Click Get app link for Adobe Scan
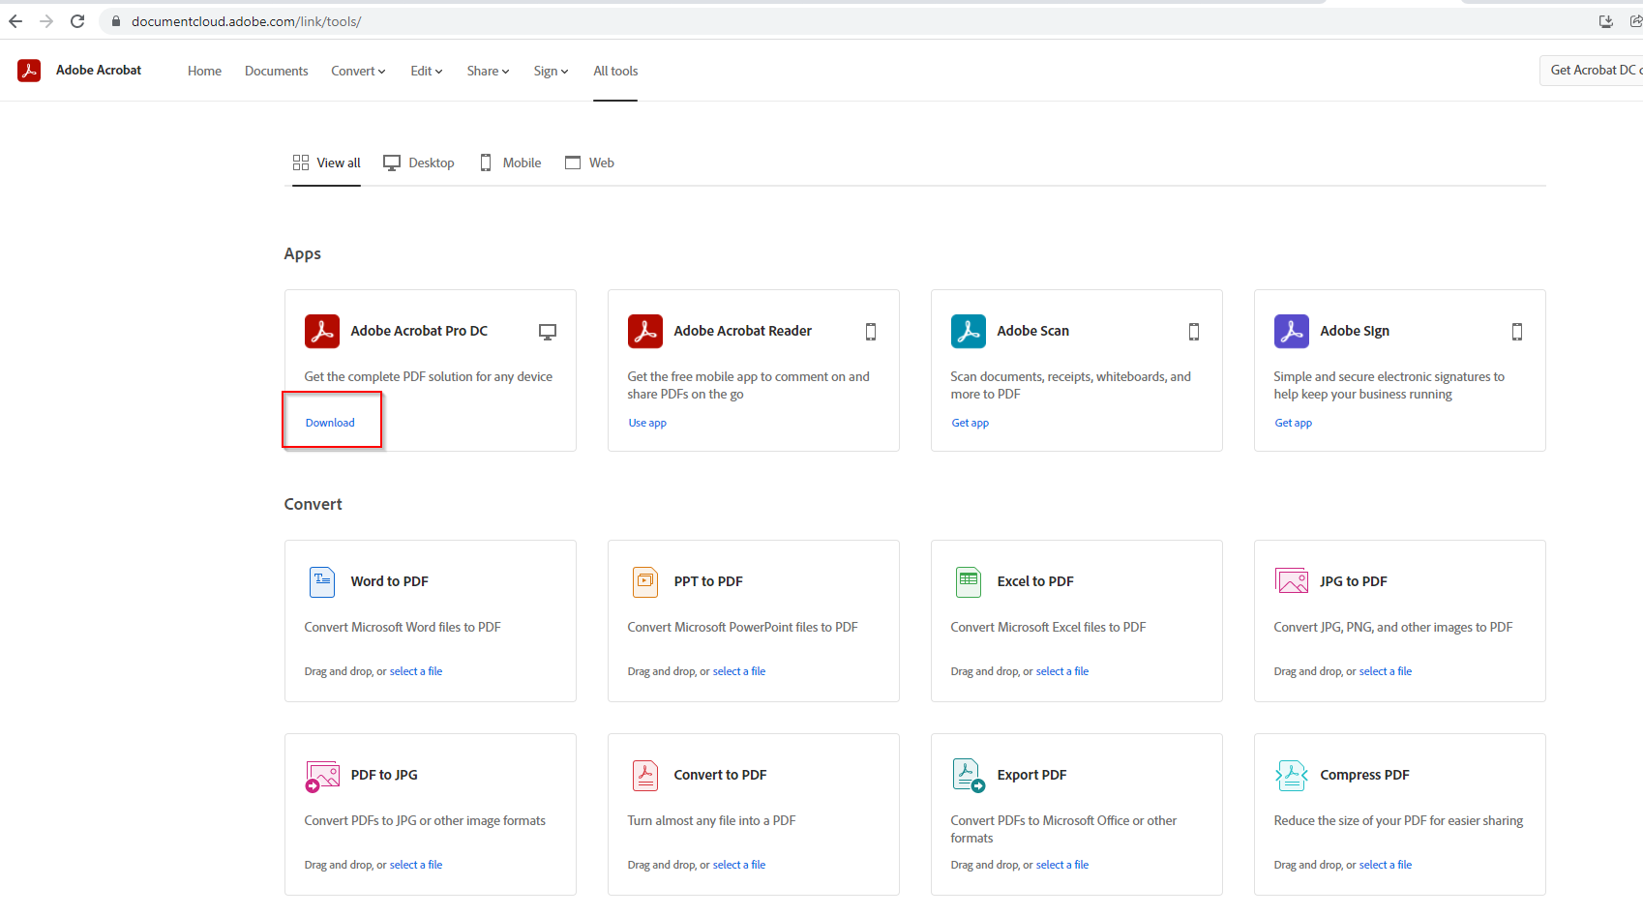 tap(970, 423)
